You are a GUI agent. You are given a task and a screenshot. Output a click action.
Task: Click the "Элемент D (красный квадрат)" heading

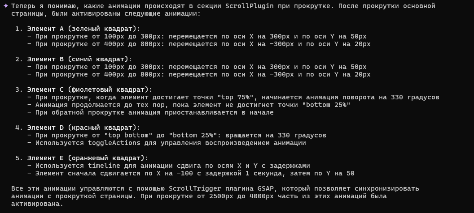(x=83, y=128)
